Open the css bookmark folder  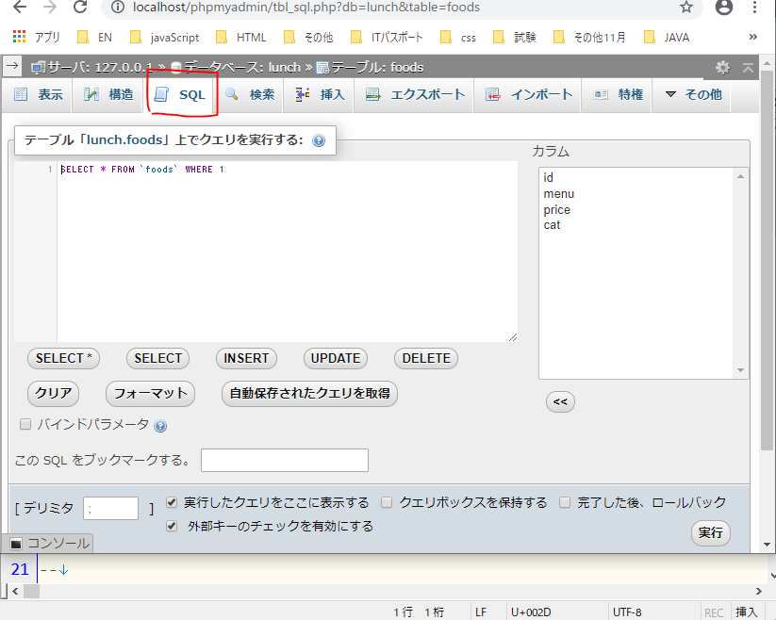click(x=458, y=37)
